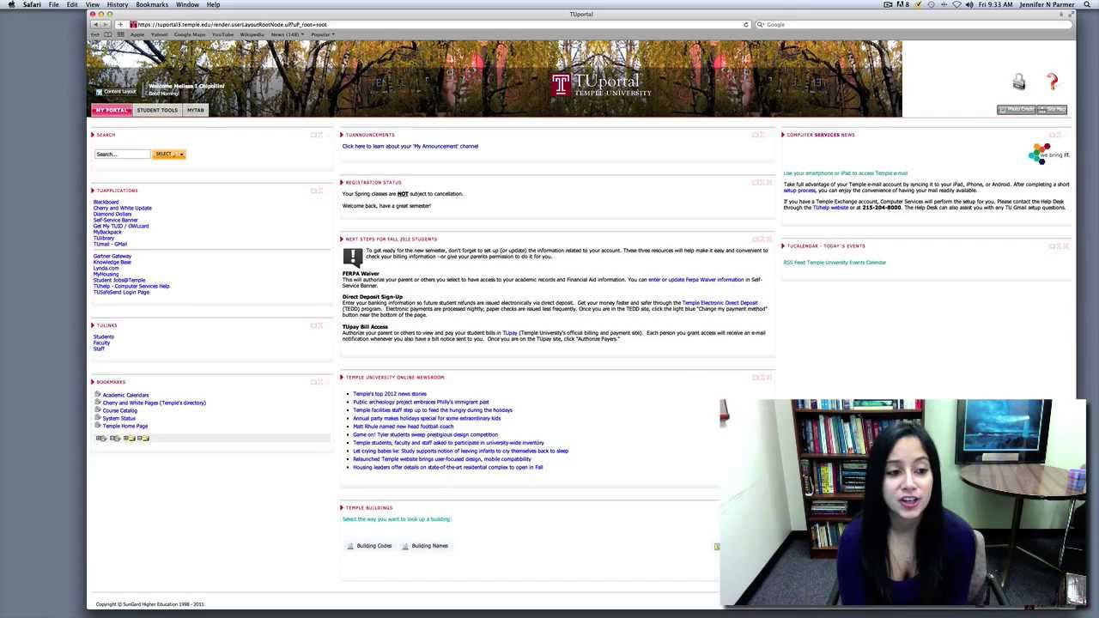The width and height of the screenshot is (1099, 618).
Task: Collapse the Temple University Online Newsroom triangle
Action: (x=342, y=378)
